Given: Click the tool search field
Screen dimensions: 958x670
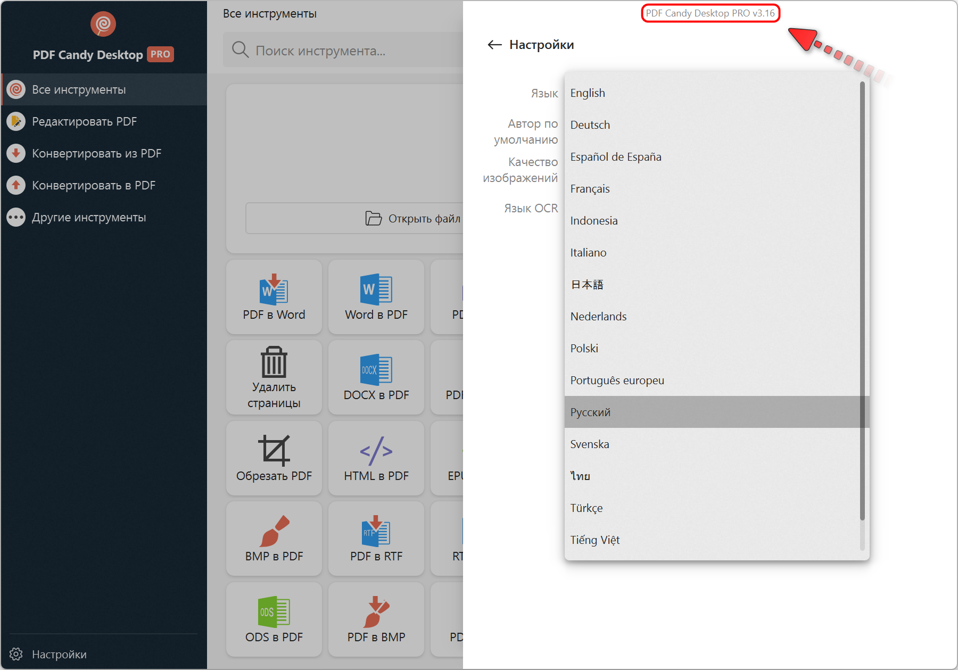Looking at the screenshot, I should [x=343, y=50].
